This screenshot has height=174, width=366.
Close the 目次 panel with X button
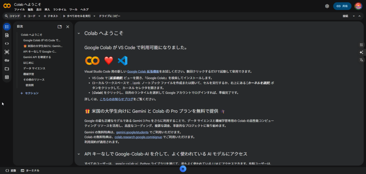(x=68, y=26)
